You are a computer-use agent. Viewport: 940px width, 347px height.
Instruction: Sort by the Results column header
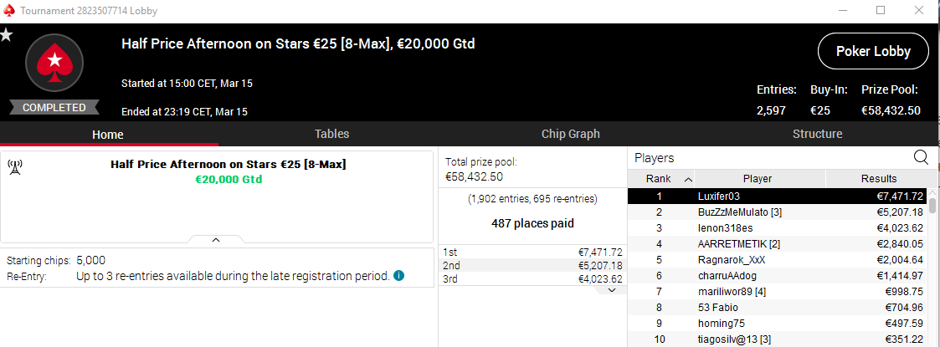tap(878, 179)
